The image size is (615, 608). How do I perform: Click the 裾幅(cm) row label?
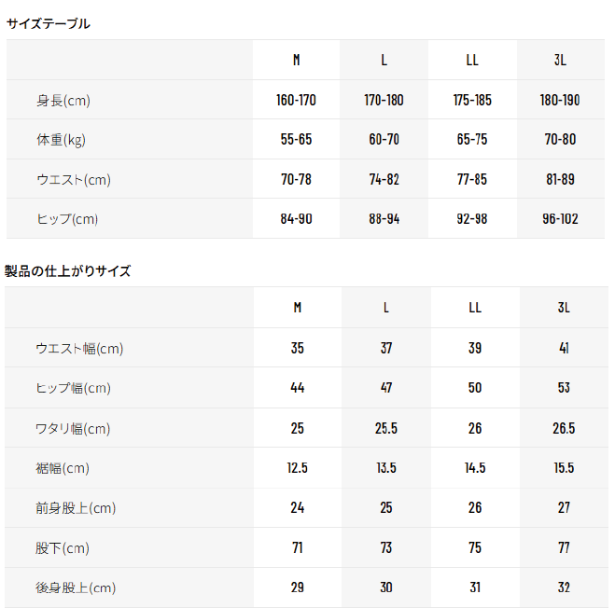click(x=63, y=469)
